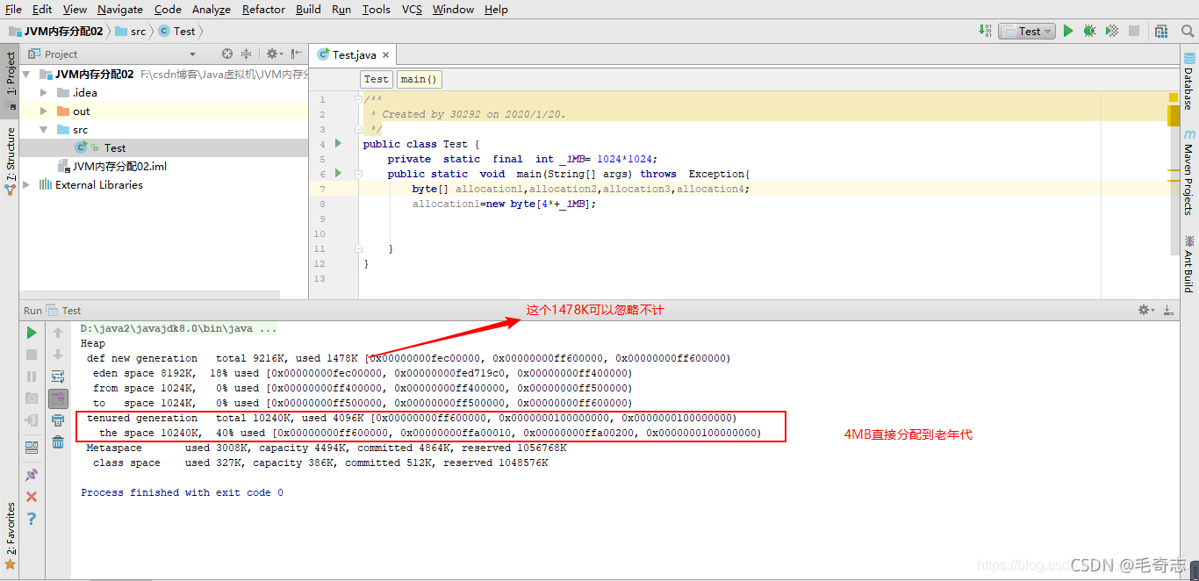Click the pause output icon in Run panel
Image resolution: width=1199 pixels, height=581 pixels.
(x=32, y=377)
